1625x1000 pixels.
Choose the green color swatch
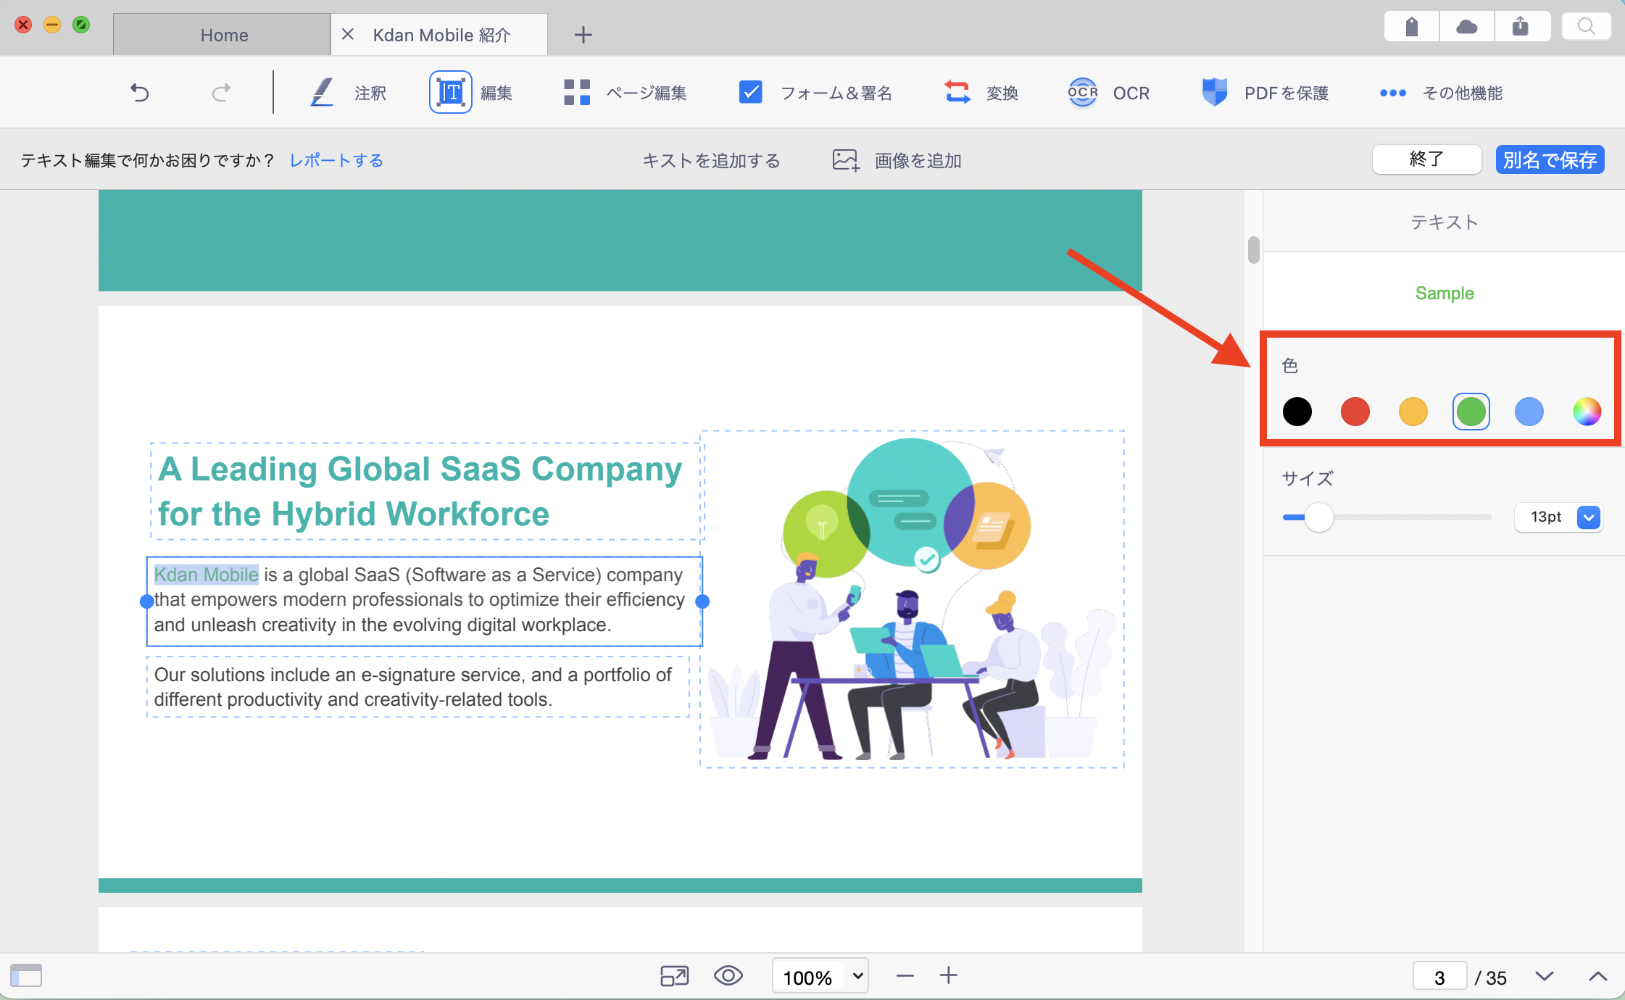coord(1471,412)
